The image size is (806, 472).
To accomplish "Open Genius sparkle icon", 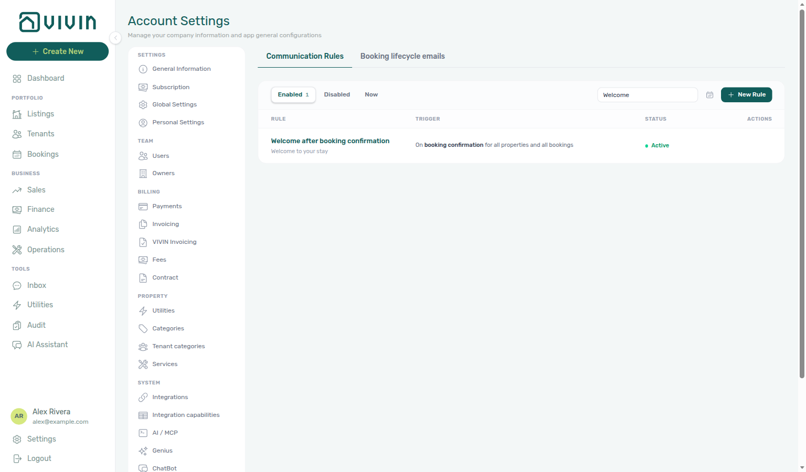I will pos(143,450).
